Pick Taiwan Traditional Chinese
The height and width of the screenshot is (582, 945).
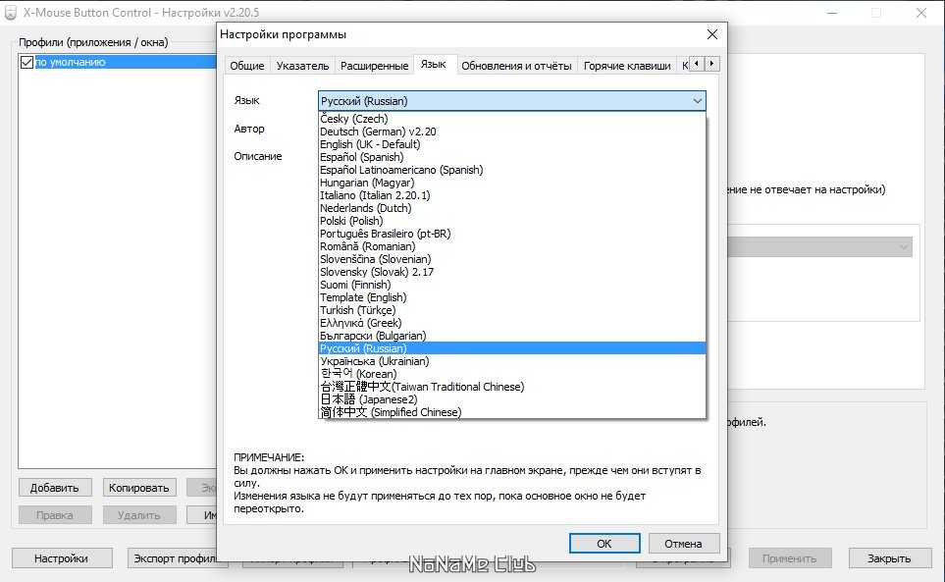click(511, 386)
